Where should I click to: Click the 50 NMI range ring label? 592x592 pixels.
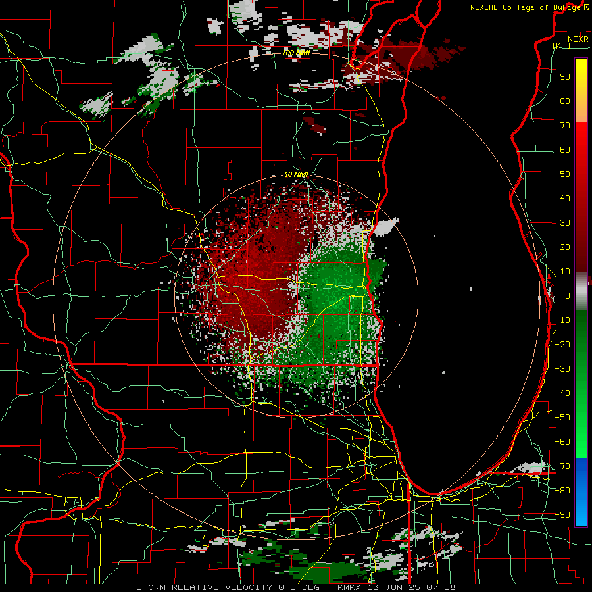click(296, 174)
